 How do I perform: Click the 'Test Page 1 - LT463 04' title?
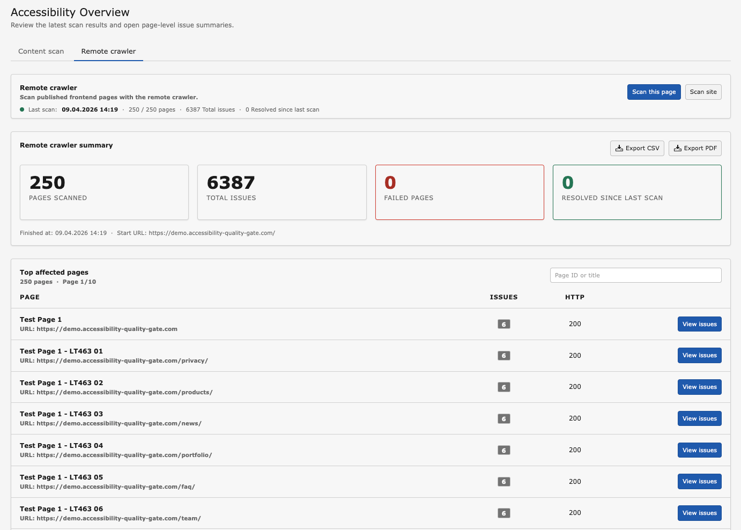[61, 446]
